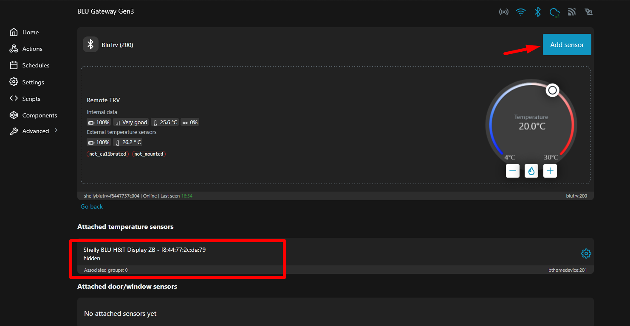Click the 25.6 °C internal temperature badge
This screenshot has height=326, width=630.
click(x=165, y=123)
